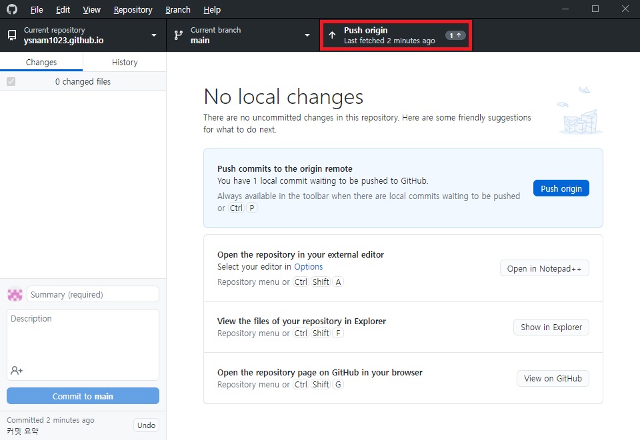Click the blue Push origin button

(561, 188)
